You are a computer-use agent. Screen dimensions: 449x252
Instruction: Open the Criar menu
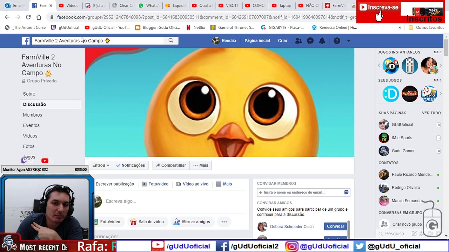coord(283,41)
